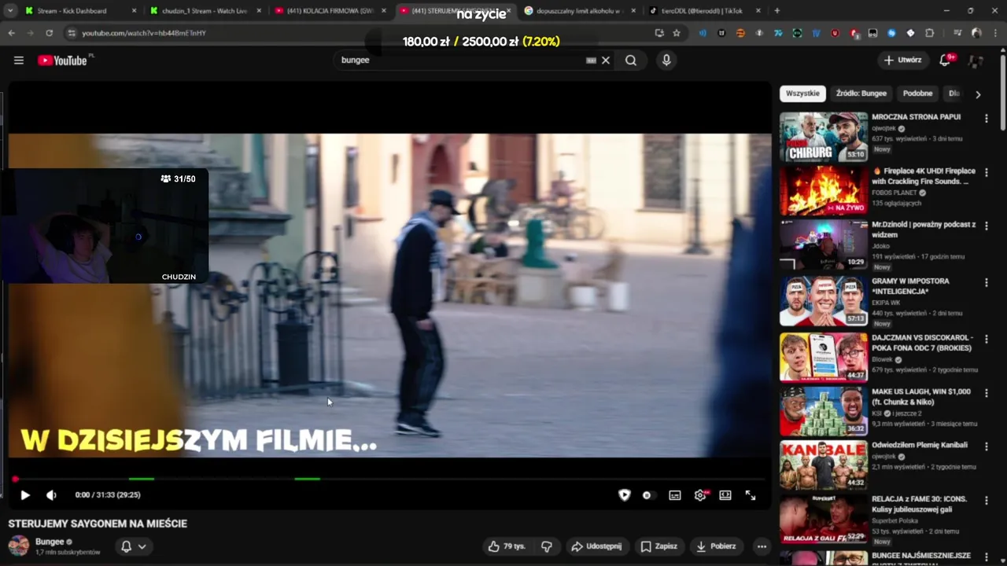Open the Bungee channel avatar
Image resolution: width=1007 pixels, height=566 pixels.
tap(19, 546)
